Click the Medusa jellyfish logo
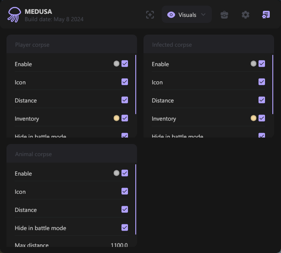The image size is (281, 253). coord(14,15)
